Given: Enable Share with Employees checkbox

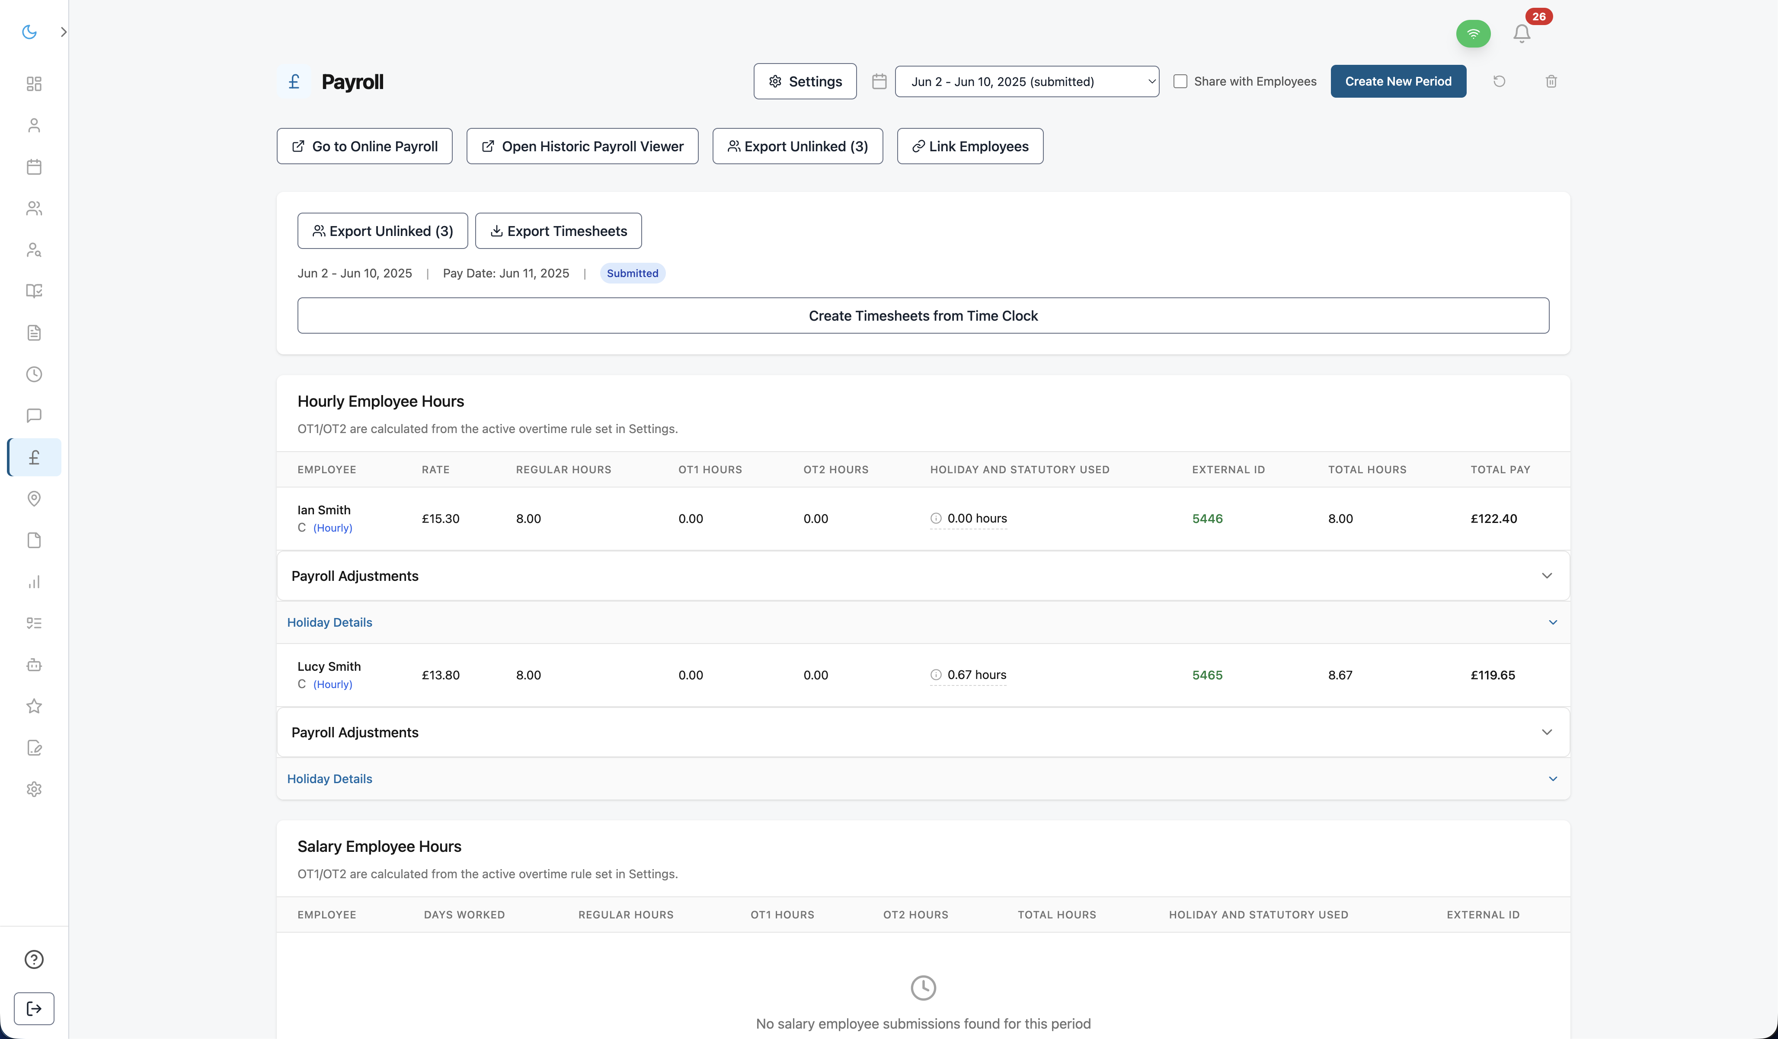Looking at the screenshot, I should 1180,81.
